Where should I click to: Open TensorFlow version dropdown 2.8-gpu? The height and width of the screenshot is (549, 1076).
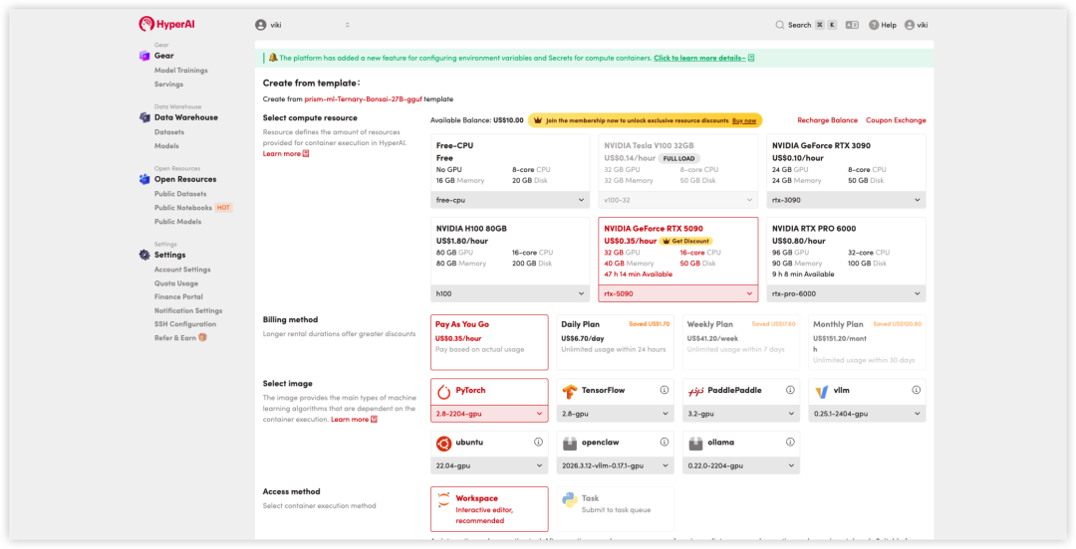tap(615, 414)
